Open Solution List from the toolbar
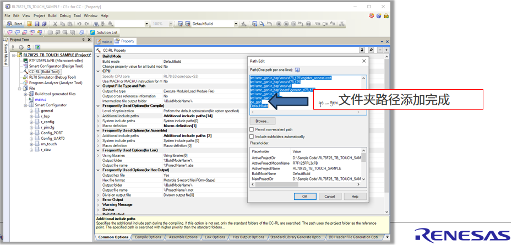The width and height of the screenshot is (512, 245). (x=104, y=32)
